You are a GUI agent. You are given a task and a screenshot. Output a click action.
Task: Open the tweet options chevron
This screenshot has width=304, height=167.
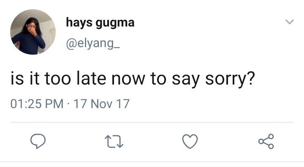[290, 21]
